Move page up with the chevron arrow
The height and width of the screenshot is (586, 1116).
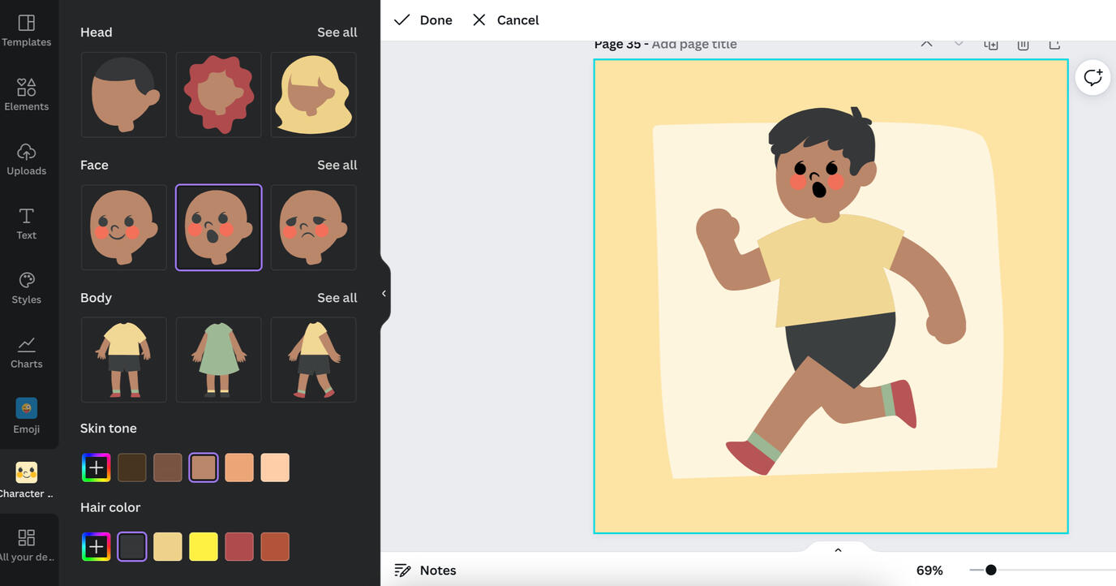coord(926,44)
